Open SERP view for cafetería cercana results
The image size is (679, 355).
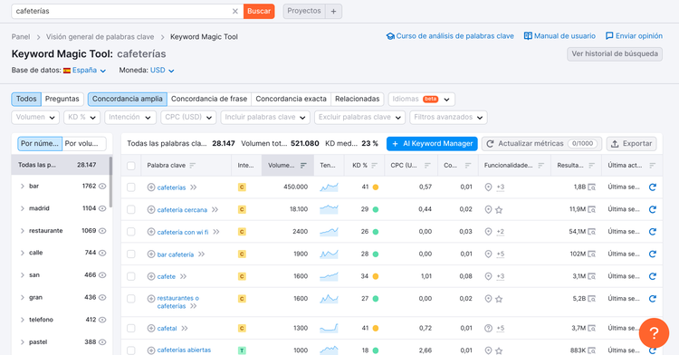(x=592, y=209)
